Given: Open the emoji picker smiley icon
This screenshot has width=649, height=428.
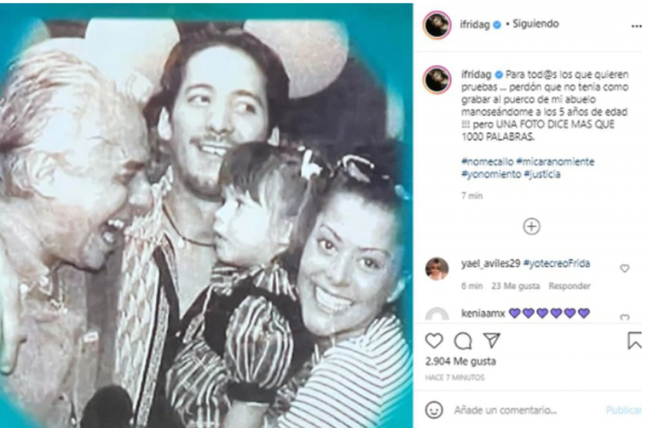Looking at the screenshot, I should pyautogui.click(x=434, y=410).
